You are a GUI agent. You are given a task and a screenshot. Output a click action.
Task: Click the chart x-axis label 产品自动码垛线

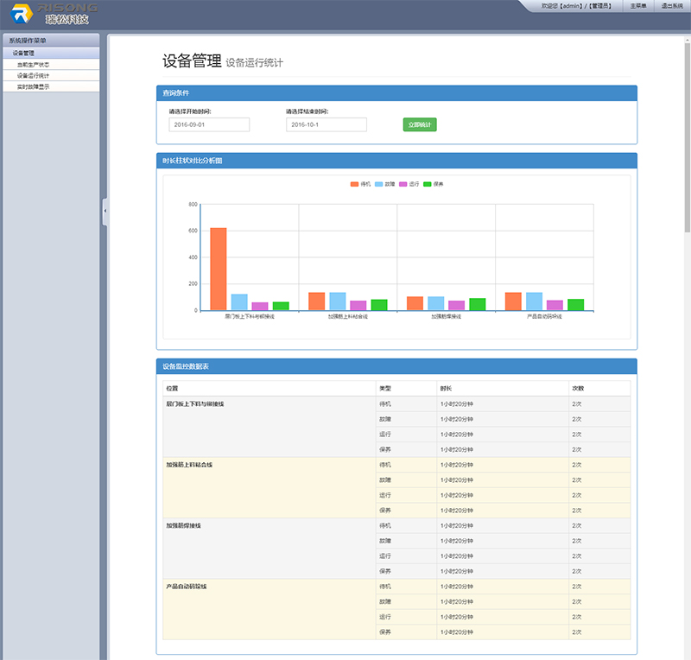(x=544, y=316)
